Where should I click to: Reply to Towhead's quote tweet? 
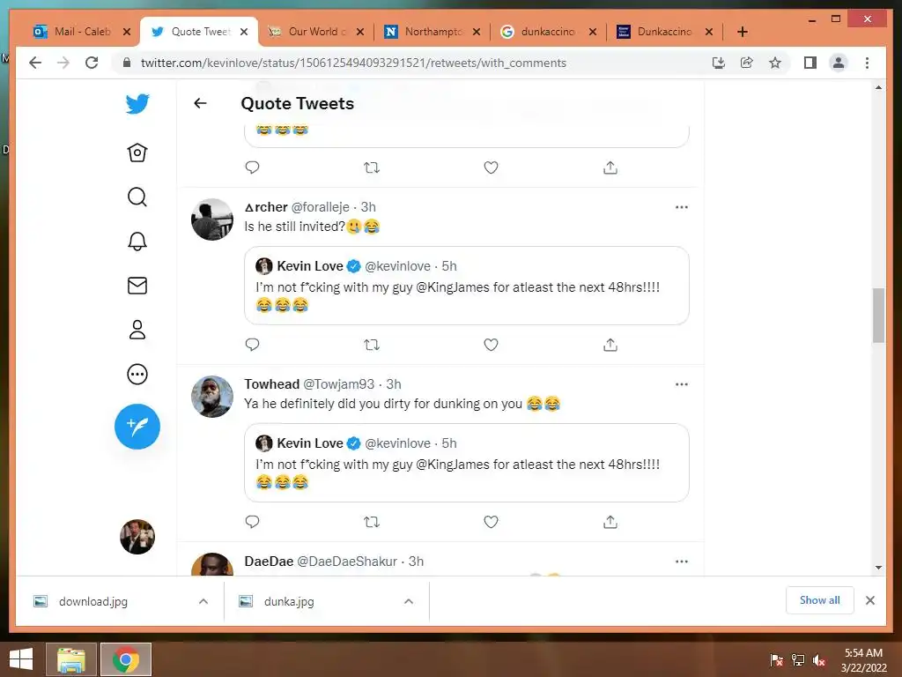[x=253, y=522]
